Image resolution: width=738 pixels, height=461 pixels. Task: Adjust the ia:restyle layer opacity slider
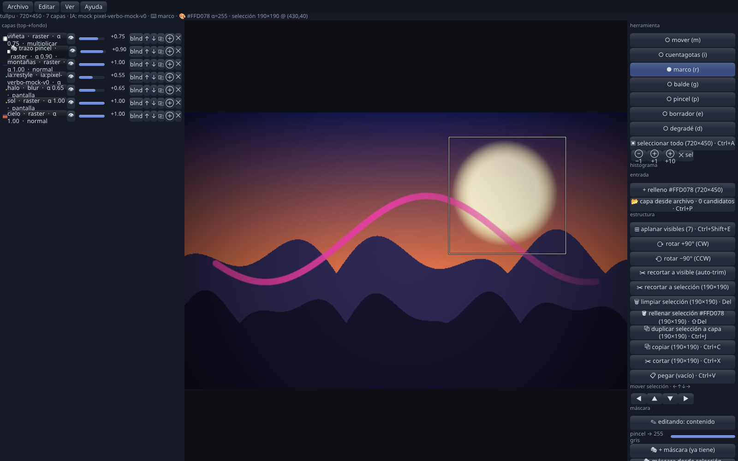tap(92, 77)
